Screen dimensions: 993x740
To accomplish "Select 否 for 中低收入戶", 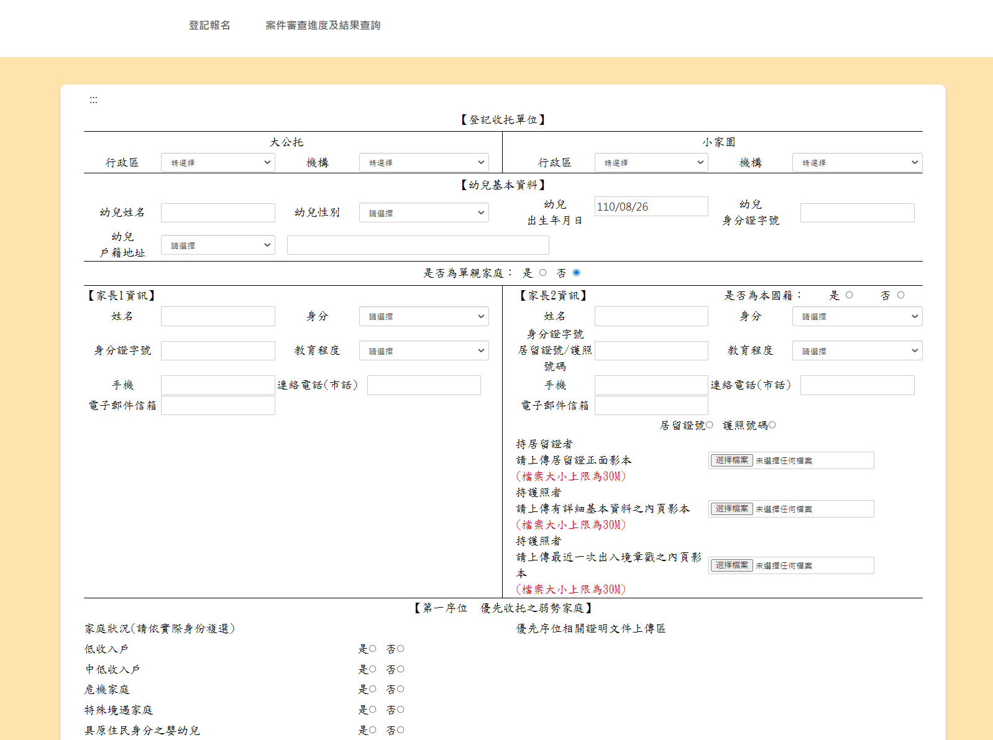I will coord(401,669).
